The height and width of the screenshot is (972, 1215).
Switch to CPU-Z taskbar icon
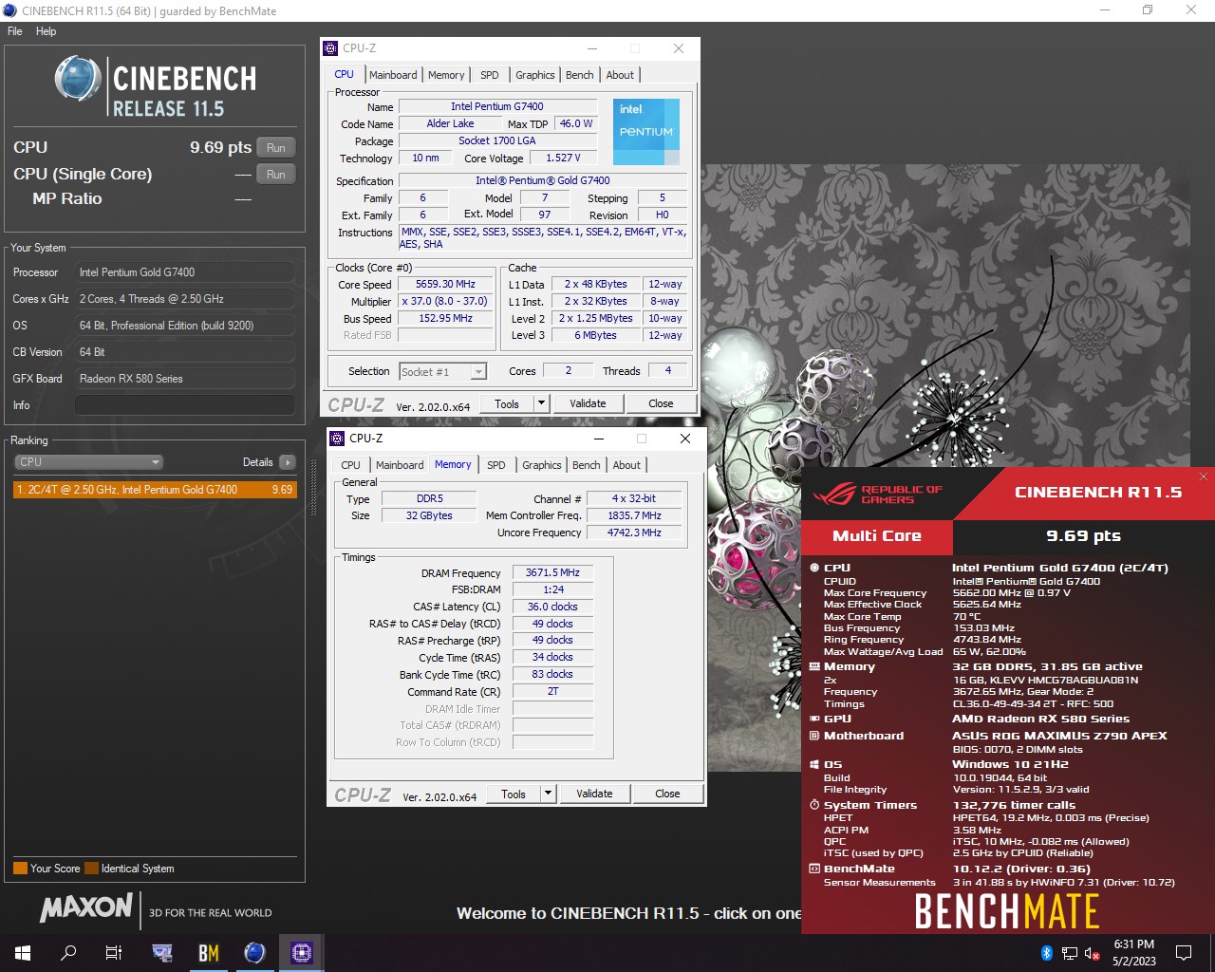[302, 952]
